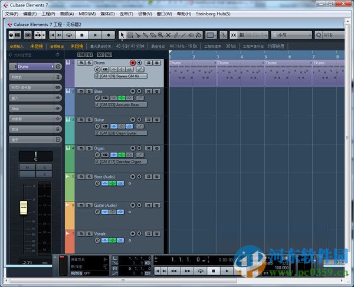Select the Play speaker tool
354x287 pixels.
pyautogui.click(x=191, y=35)
